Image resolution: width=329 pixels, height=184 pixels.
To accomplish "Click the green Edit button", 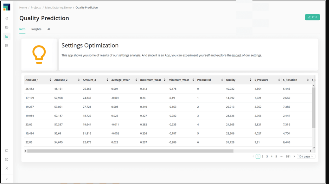I will (312, 17).
